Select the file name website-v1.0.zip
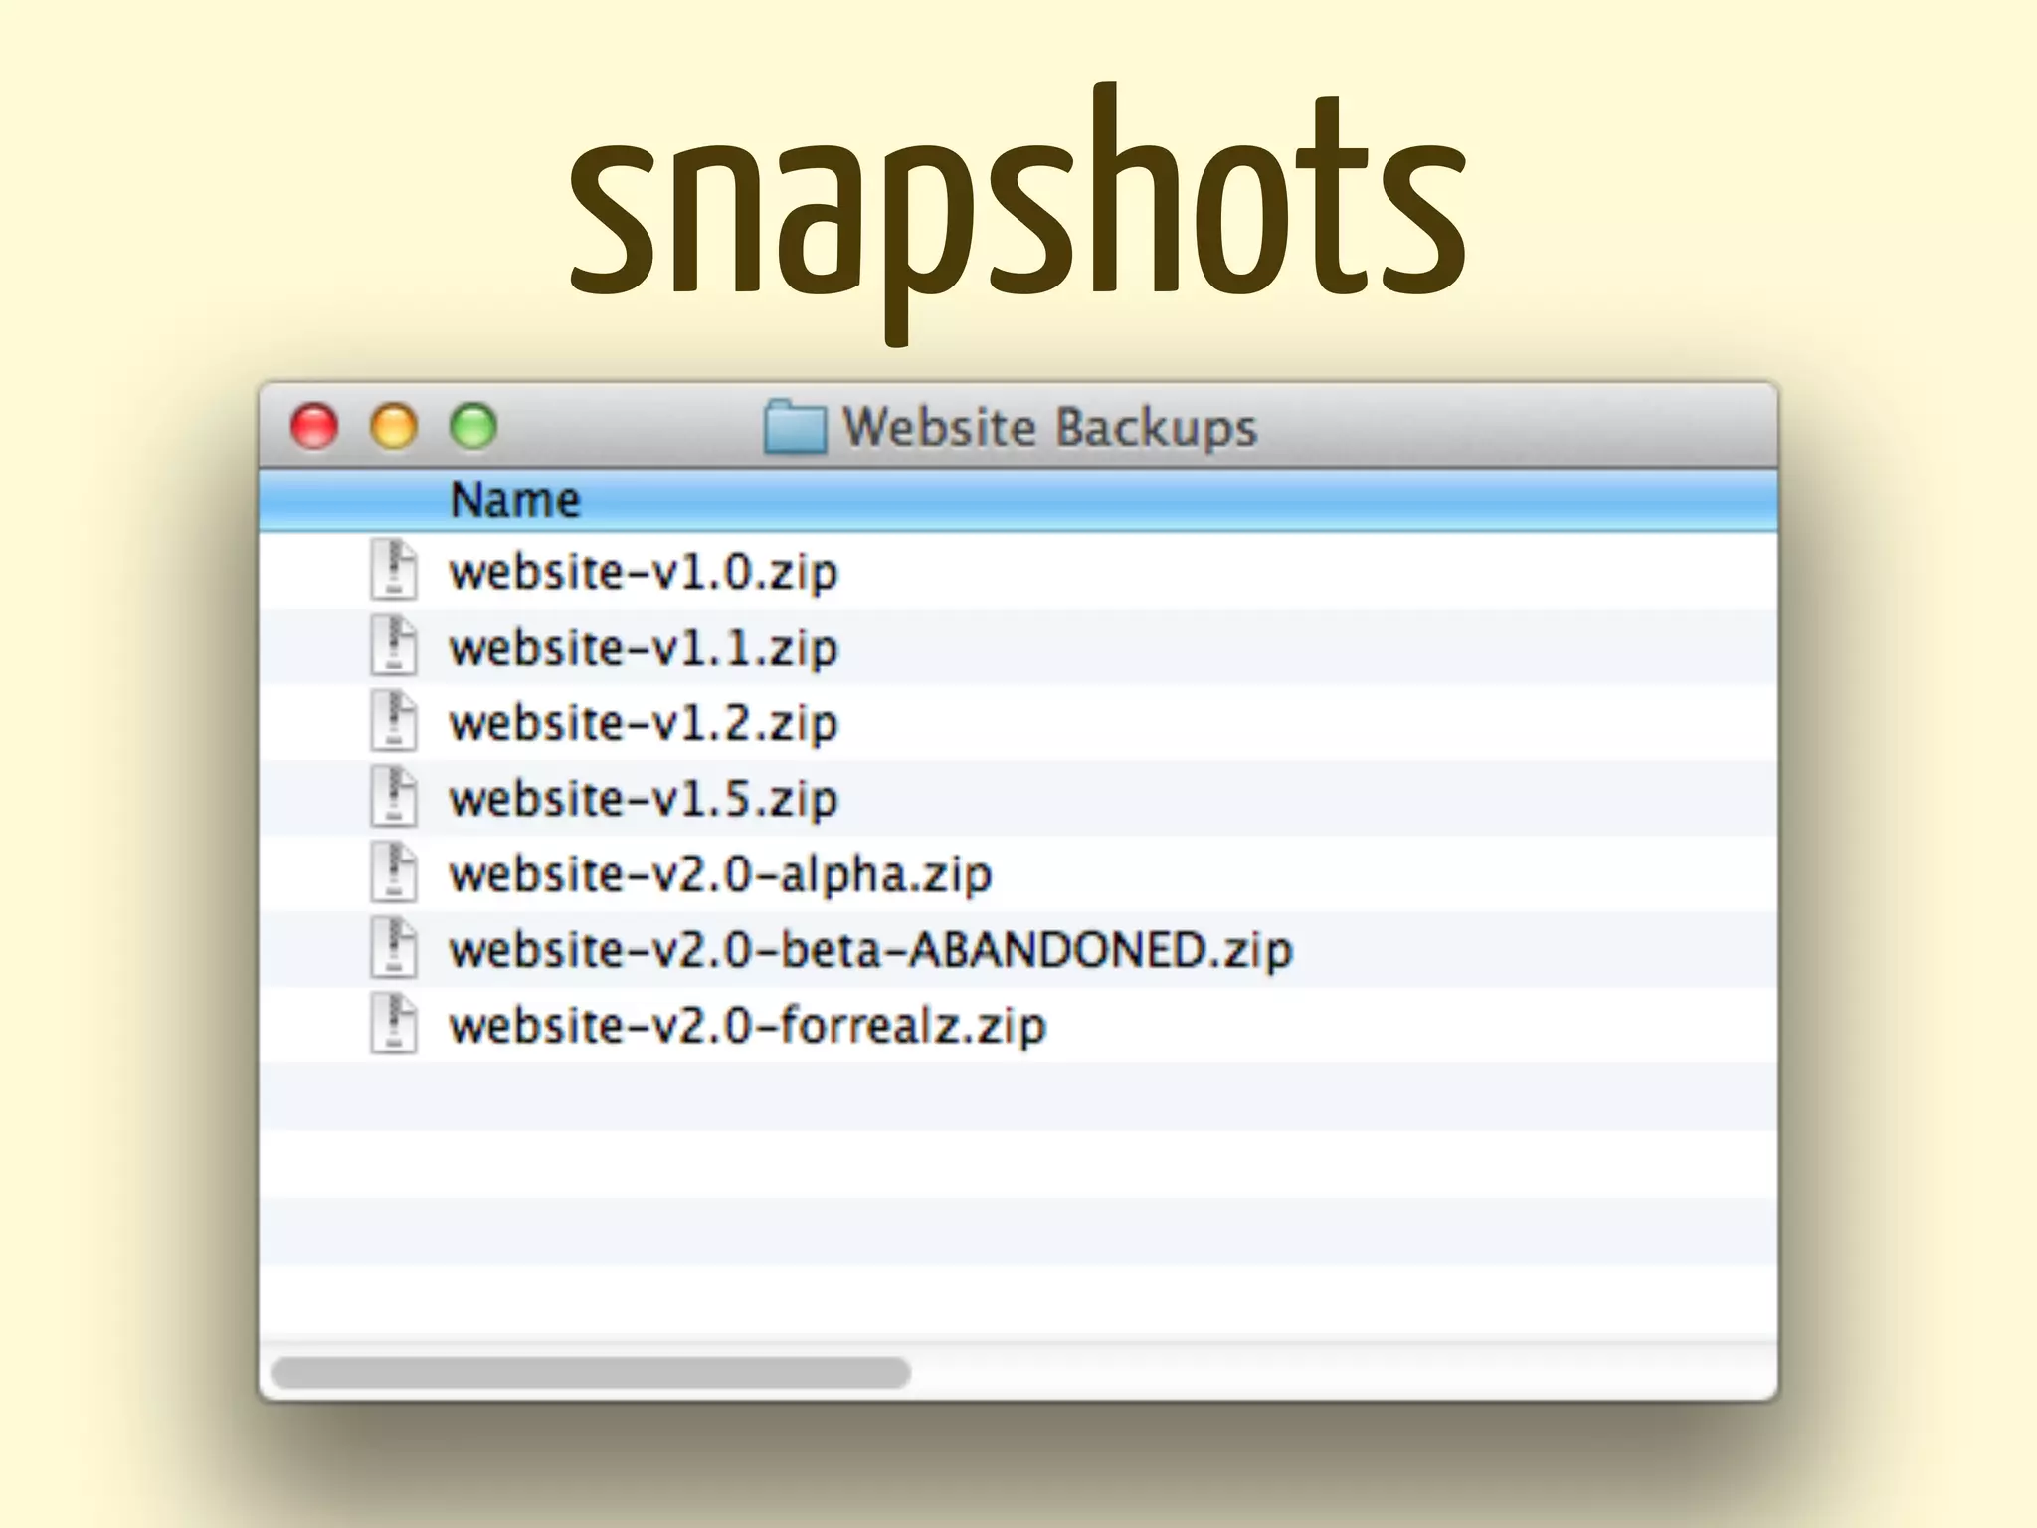The width and height of the screenshot is (2037, 1528). click(644, 573)
